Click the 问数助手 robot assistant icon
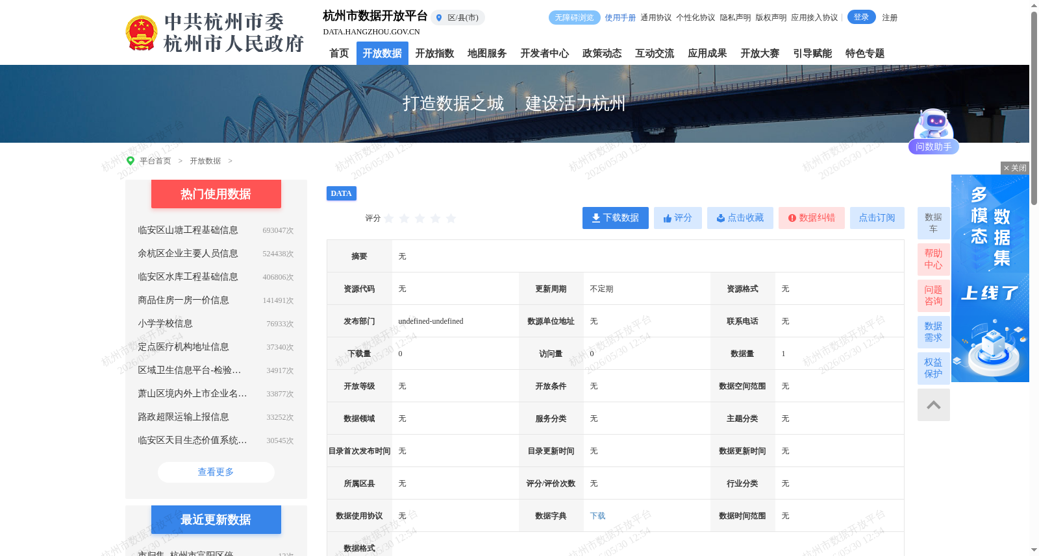 pyautogui.click(x=933, y=132)
